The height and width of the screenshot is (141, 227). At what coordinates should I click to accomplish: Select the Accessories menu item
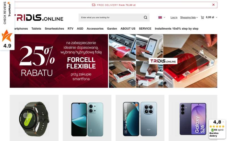pyautogui.click(x=95, y=29)
